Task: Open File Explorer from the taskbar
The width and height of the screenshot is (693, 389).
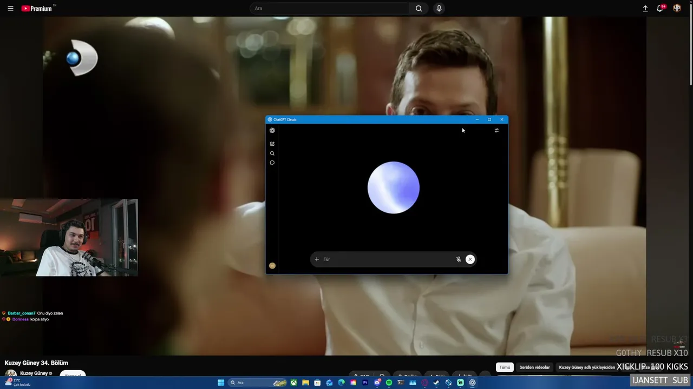Action: [x=305, y=383]
